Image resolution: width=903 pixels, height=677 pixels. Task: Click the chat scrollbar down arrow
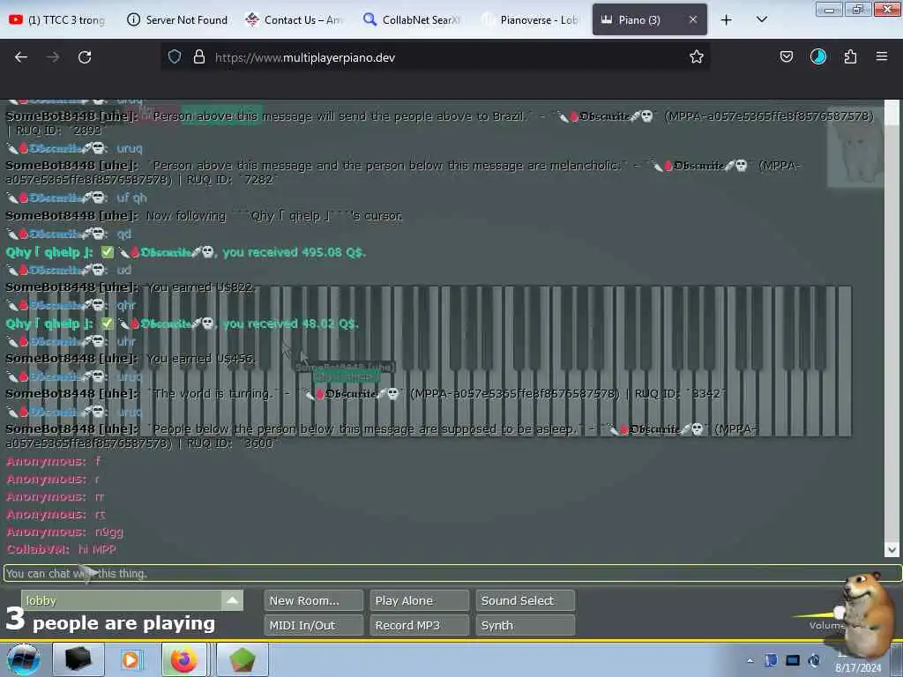point(892,550)
